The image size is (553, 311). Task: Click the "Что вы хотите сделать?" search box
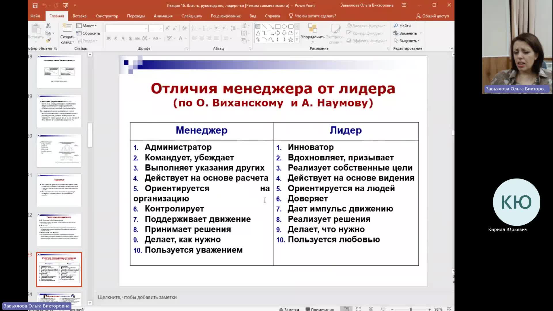[312, 16]
